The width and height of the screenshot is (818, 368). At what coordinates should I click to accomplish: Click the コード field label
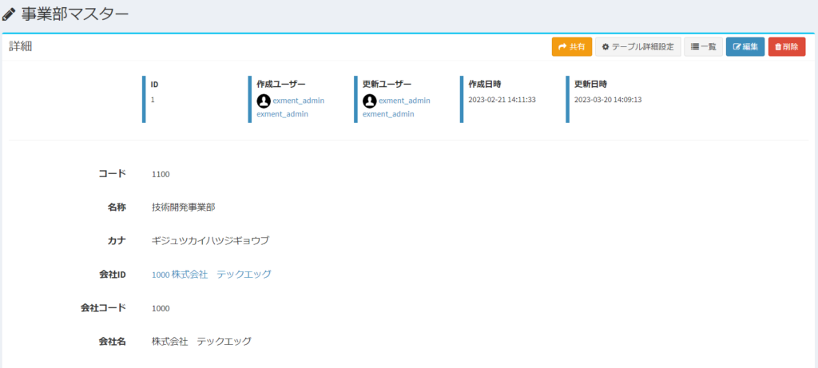[112, 173]
